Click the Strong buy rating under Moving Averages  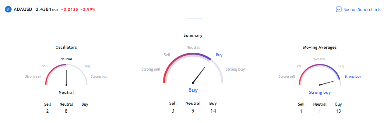(320, 92)
